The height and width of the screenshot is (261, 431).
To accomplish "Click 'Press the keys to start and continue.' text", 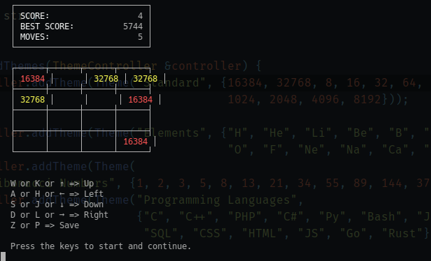I will pyautogui.click(x=101, y=246).
